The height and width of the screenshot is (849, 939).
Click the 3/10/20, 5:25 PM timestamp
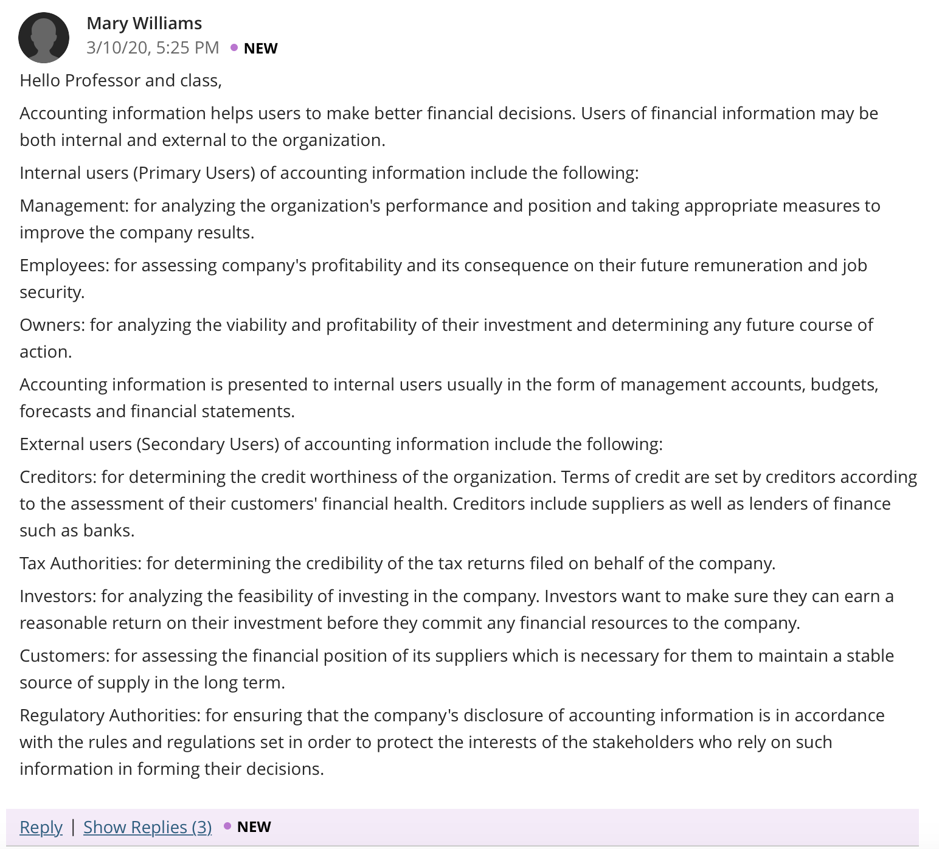(153, 47)
